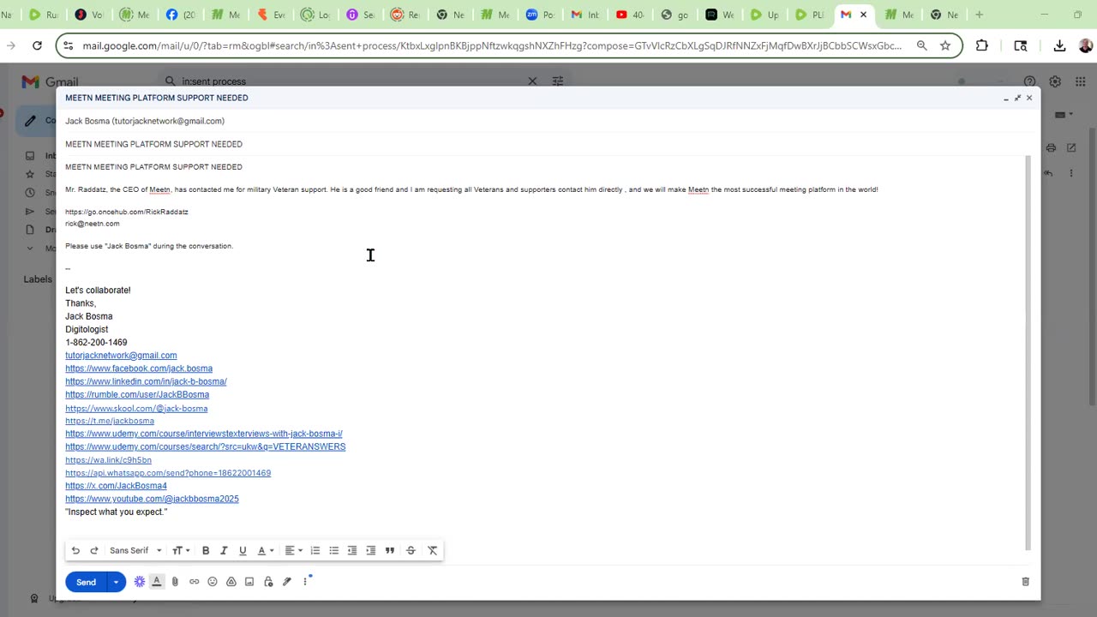Open more send options arrow
This screenshot has width=1097, height=617.
[x=116, y=582]
